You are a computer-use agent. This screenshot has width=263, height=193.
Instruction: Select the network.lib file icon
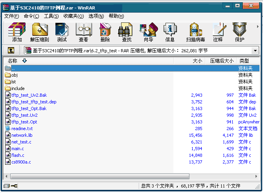(8, 135)
